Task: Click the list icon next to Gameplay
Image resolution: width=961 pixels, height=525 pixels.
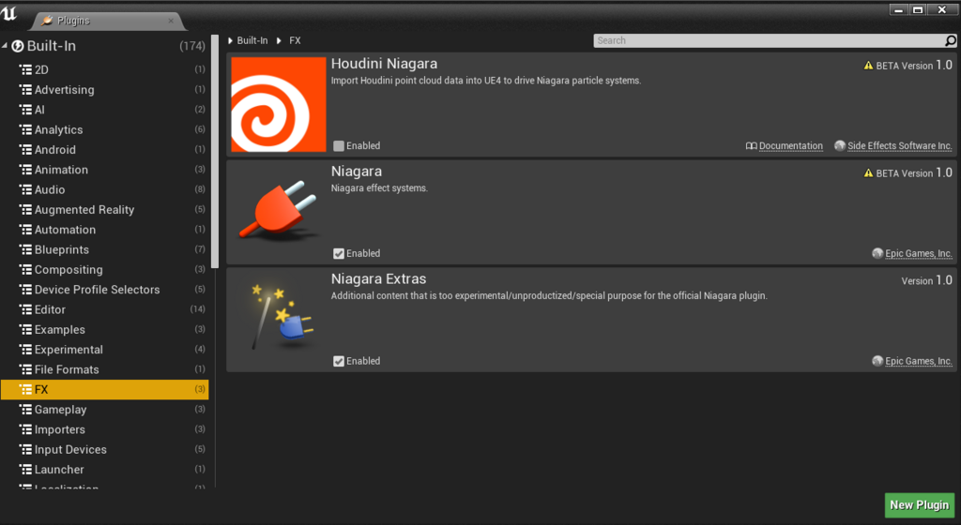Action: (25, 410)
